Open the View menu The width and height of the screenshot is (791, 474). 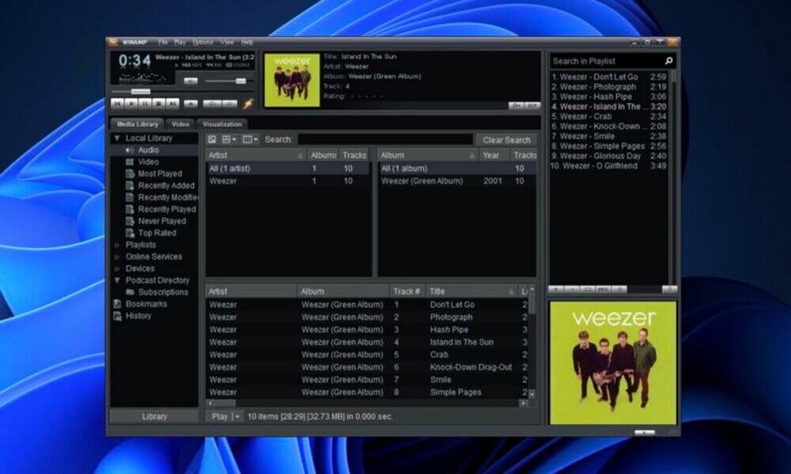pyautogui.click(x=226, y=43)
